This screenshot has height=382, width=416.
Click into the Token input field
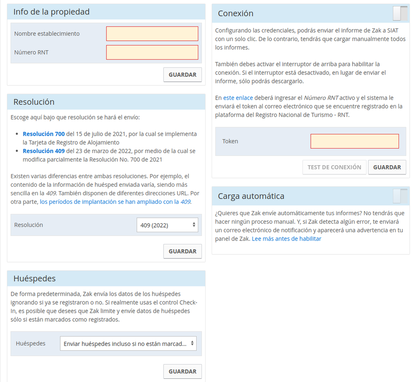click(354, 141)
